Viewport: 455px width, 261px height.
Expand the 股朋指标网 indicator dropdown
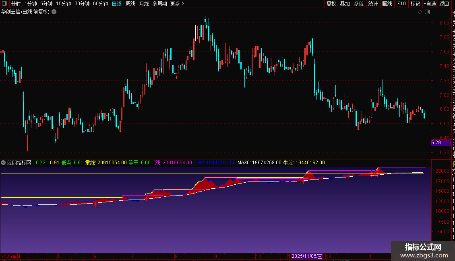click(x=3, y=163)
